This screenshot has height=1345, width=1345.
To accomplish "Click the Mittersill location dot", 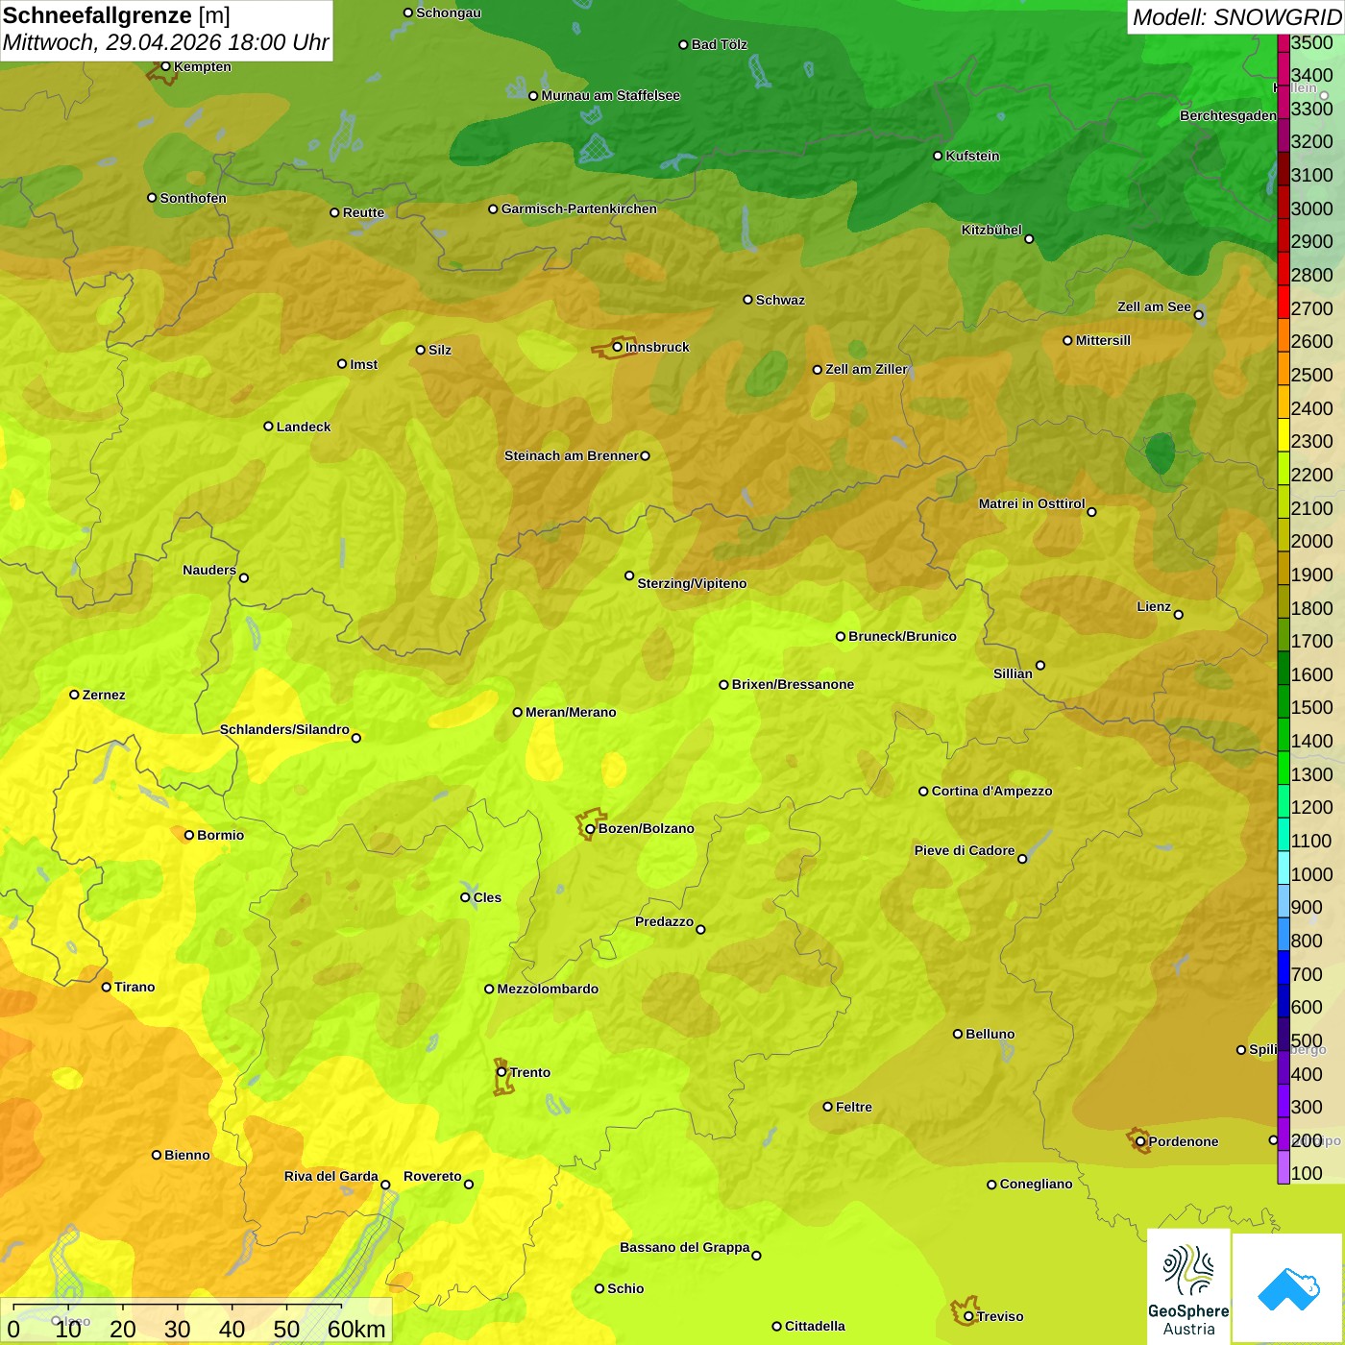I will [1067, 340].
